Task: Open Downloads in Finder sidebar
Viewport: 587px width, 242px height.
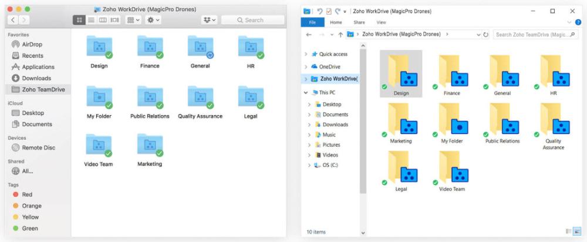Action: click(32, 78)
